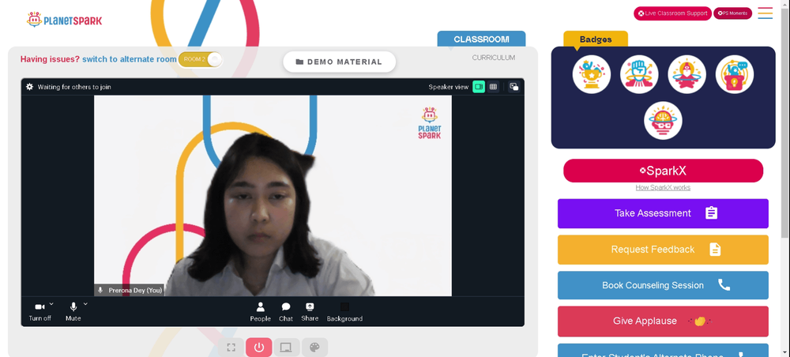Image resolution: width=790 pixels, height=357 pixels.
Task: Open DEMO MATERIAL folder
Action: (339, 62)
